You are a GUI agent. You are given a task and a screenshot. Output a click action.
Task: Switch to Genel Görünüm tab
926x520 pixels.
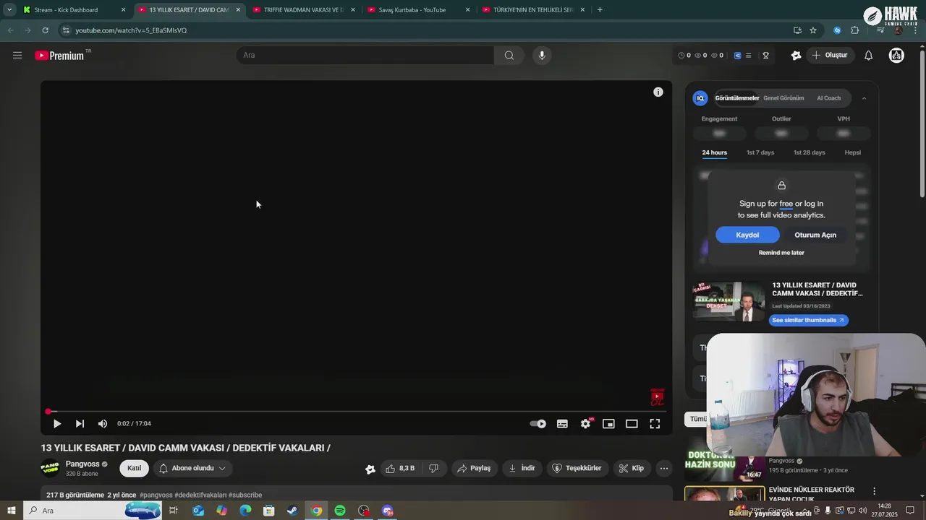click(x=783, y=98)
